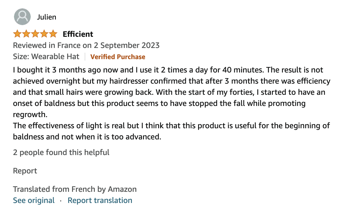
Task: Click the fourth star of the rating
Action: (x=44, y=34)
